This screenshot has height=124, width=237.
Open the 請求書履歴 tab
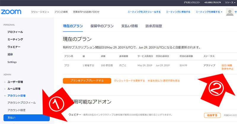[153, 26]
